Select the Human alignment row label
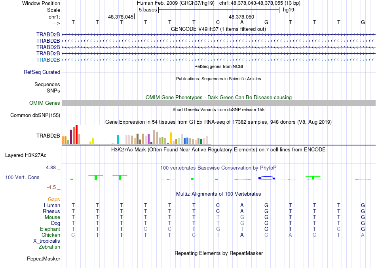 tap(52, 205)
